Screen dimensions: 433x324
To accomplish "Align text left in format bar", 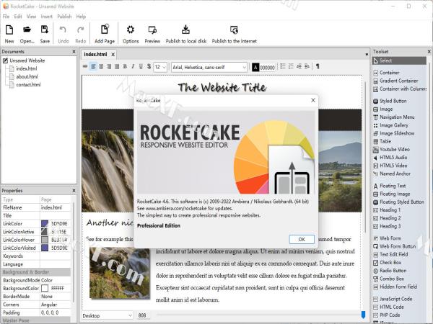I will coord(94,67).
